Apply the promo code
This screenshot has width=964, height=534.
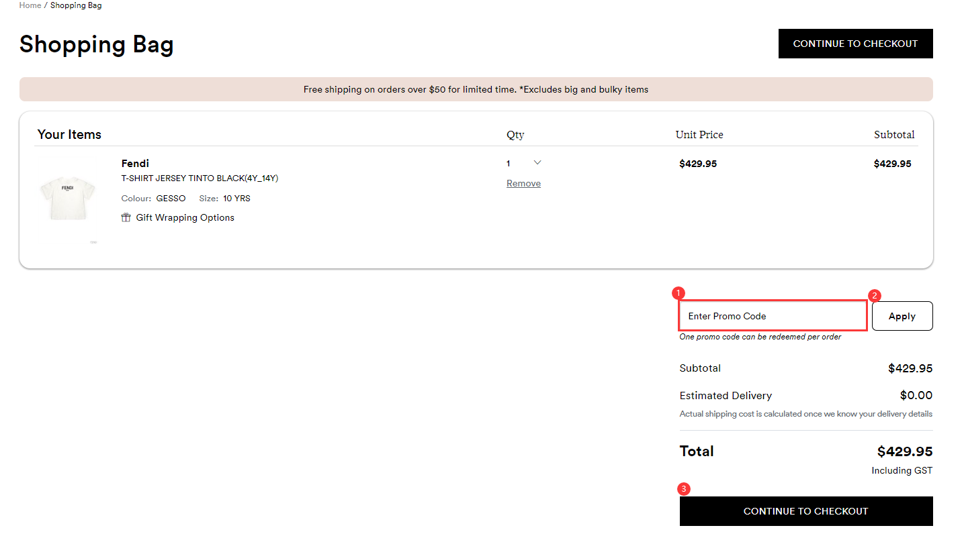coord(902,316)
